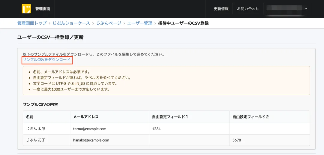Click the yellow じぶん logo icon
The height and width of the screenshot is (155, 324).
(x=26, y=9)
